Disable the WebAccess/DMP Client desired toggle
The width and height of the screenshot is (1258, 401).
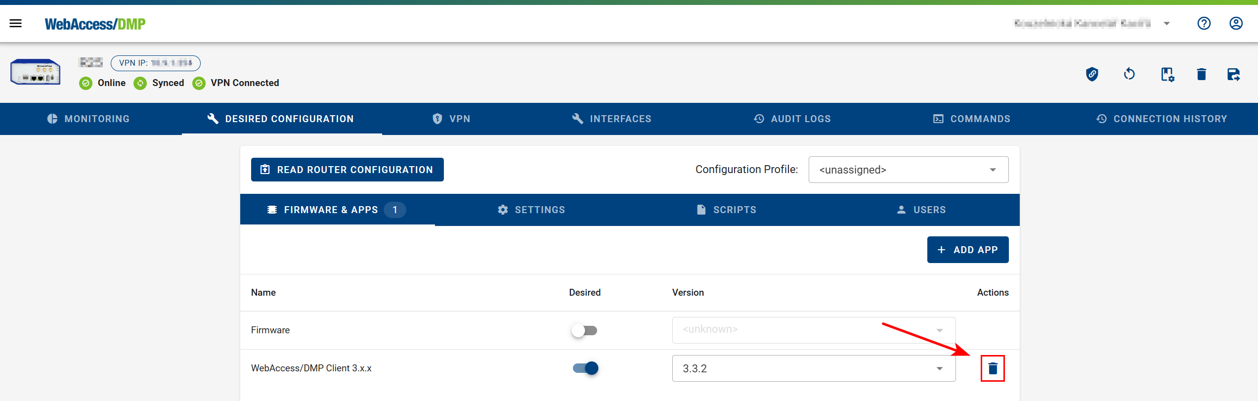[585, 368]
